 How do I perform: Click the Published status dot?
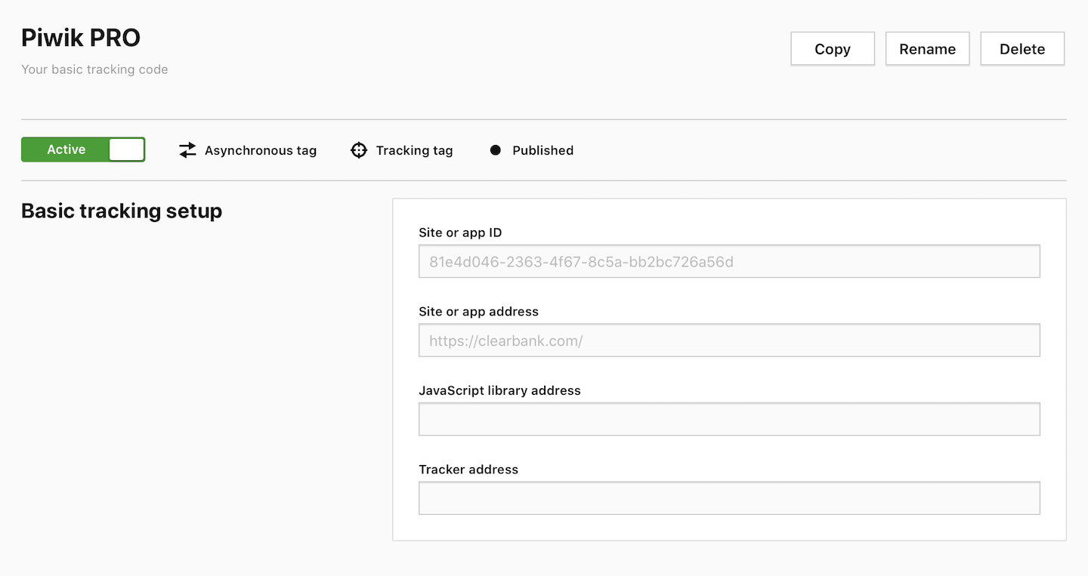pyautogui.click(x=496, y=150)
